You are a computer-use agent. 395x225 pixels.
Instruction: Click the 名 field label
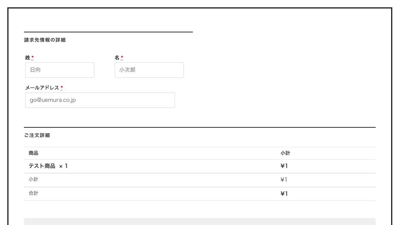(x=117, y=58)
